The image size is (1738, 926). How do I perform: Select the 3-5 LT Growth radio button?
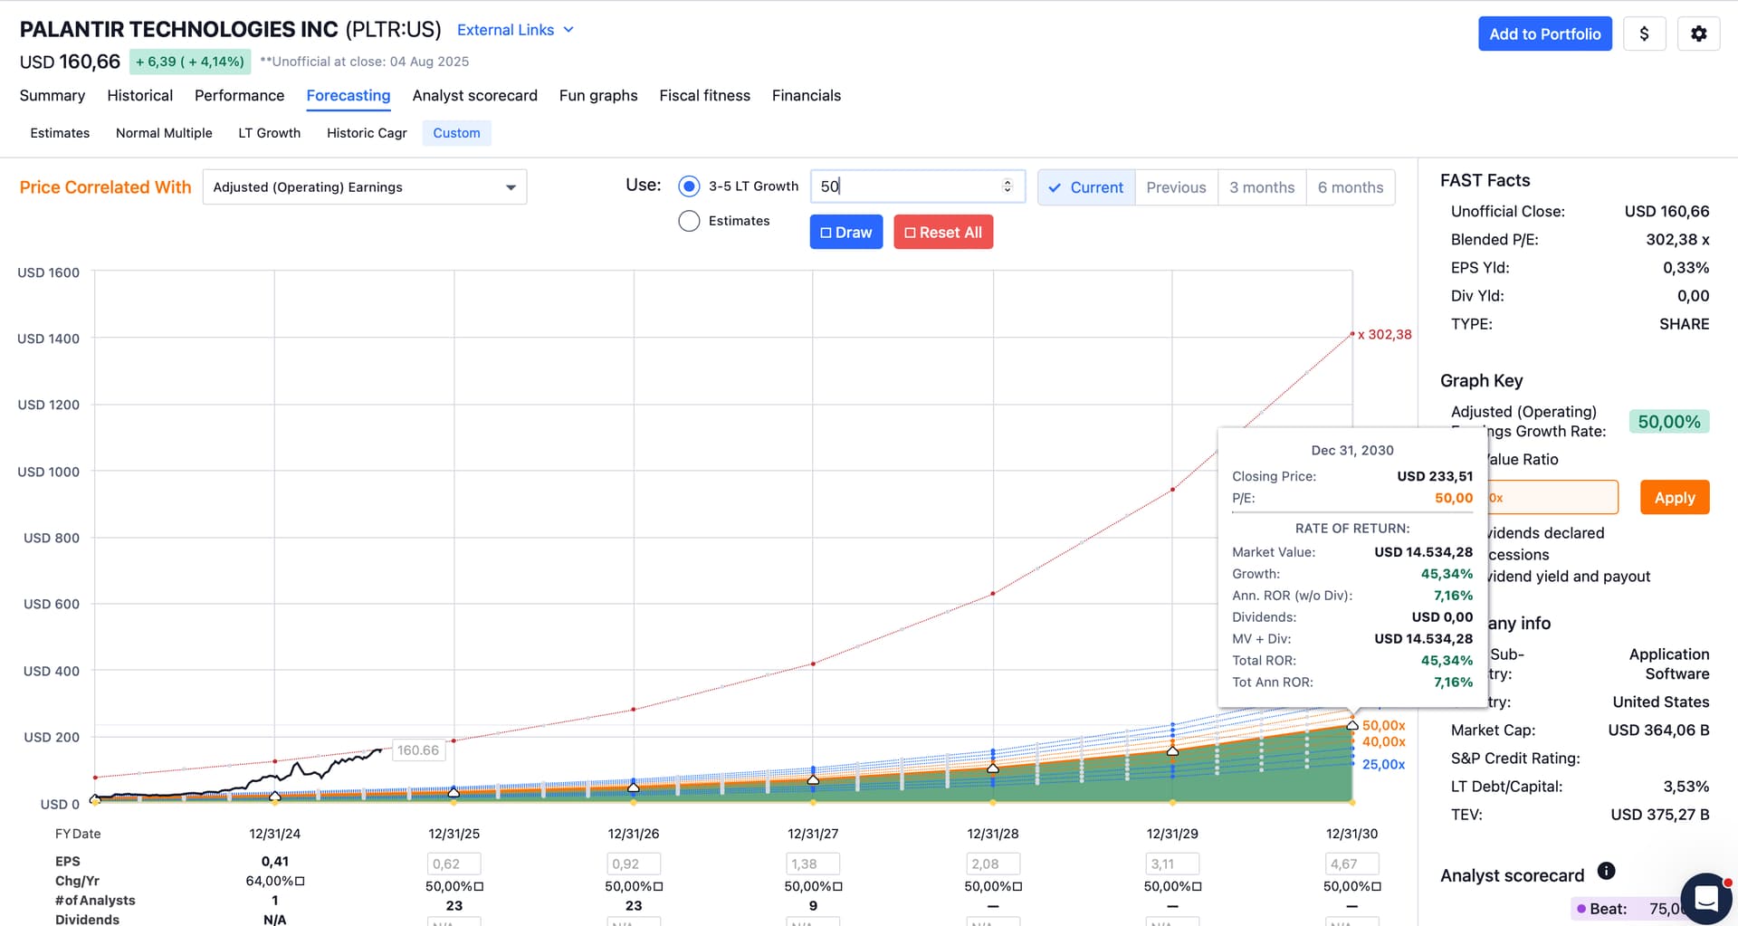[689, 186]
